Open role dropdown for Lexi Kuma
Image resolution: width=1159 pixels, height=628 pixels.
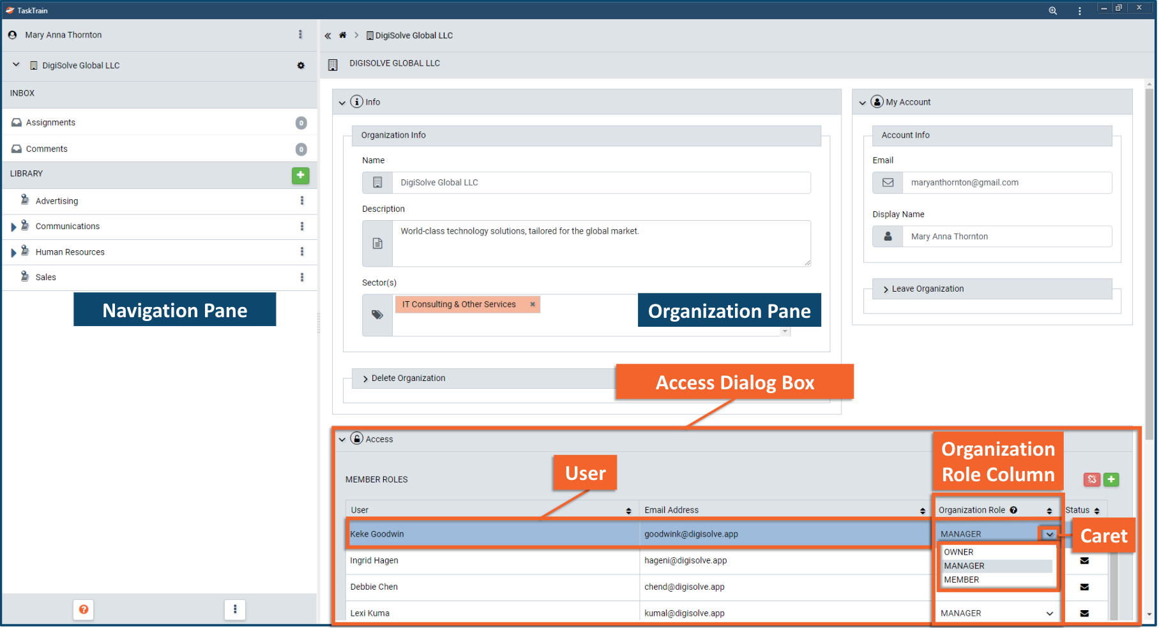click(1049, 613)
